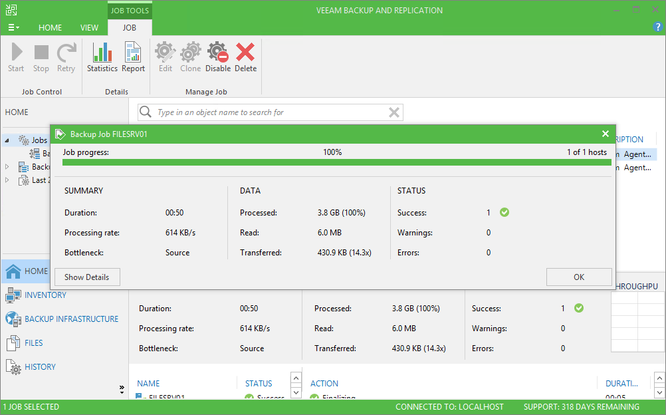Click the Backup Job dialog title icon

(60, 134)
